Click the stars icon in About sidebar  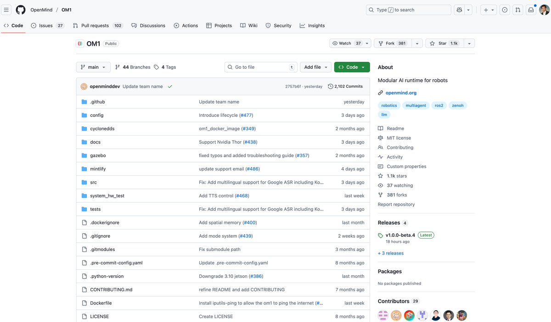tap(380, 176)
